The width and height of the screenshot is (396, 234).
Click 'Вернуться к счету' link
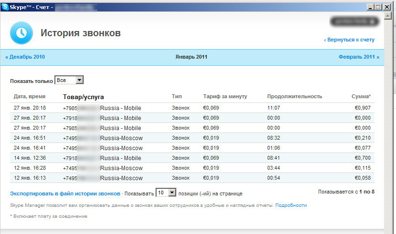tap(349, 40)
